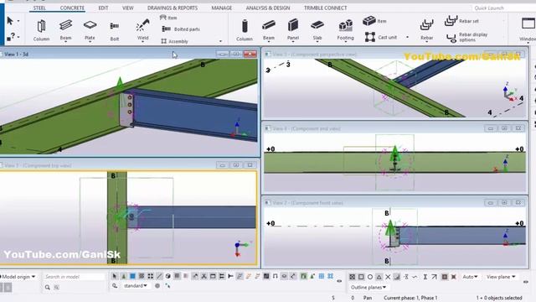Viewport: 536px width, 302px height.
Task: Open the Model origin dropdown
Action: coord(18,277)
